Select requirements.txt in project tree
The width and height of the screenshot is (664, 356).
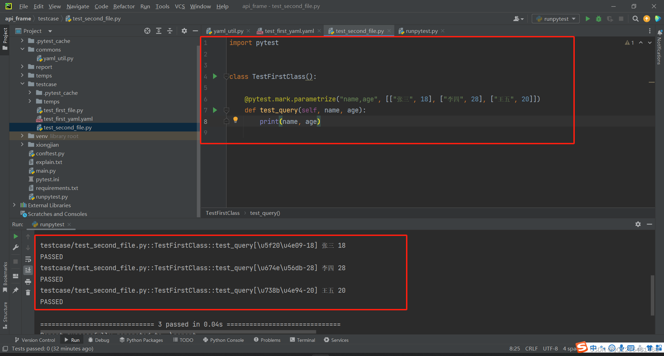click(x=54, y=188)
